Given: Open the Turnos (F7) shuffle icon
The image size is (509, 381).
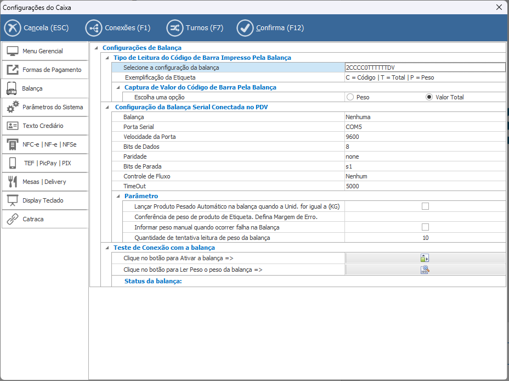Looking at the screenshot, I should coord(175,27).
